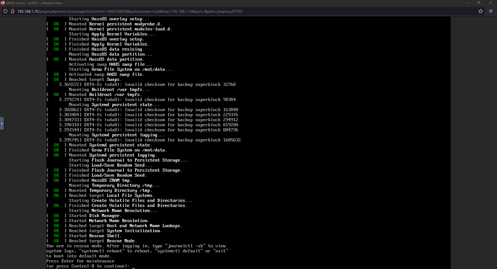Click the 'Reached target Rescue Mode' line
Image resolution: width=497 pixels, height=269 pixels.
92,241
